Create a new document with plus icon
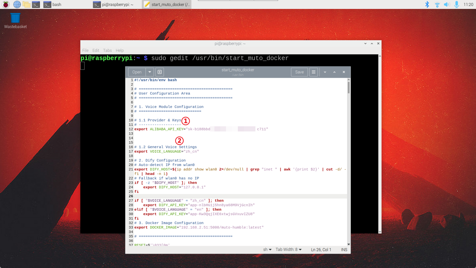Image resolution: width=476 pixels, height=268 pixels. [160, 72]
